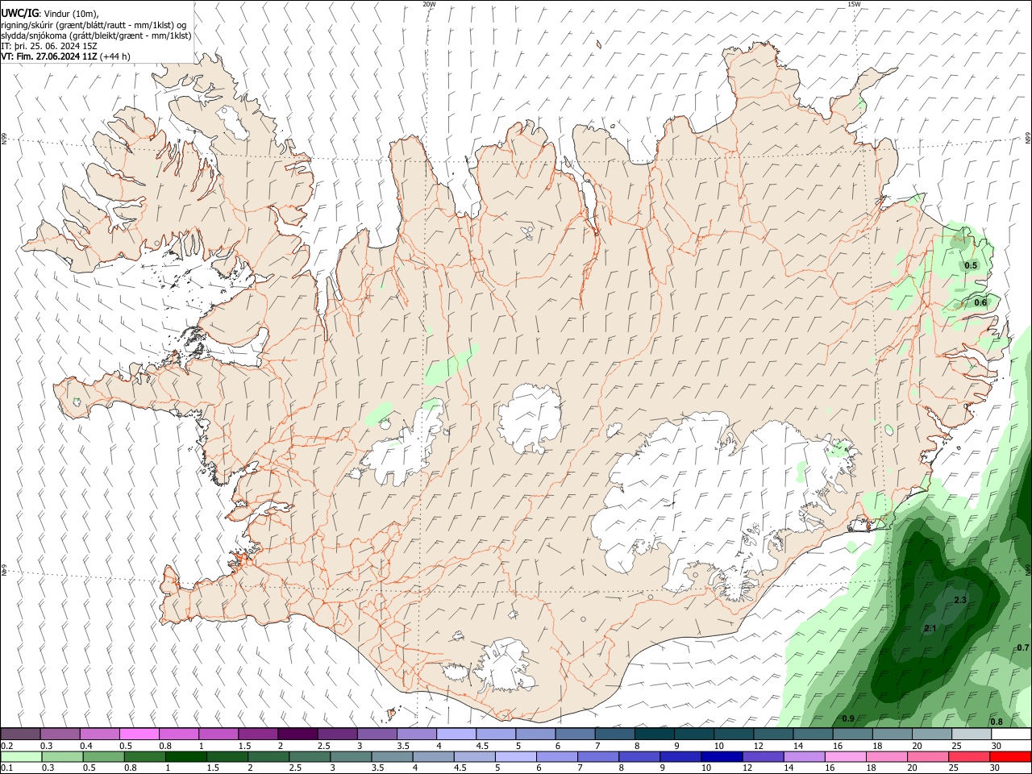Image resolution: width=1032 pixels, height=774 pixels.
Task: Select the darkest green 1 swatch in lower legend
Action: coord(185,756)
